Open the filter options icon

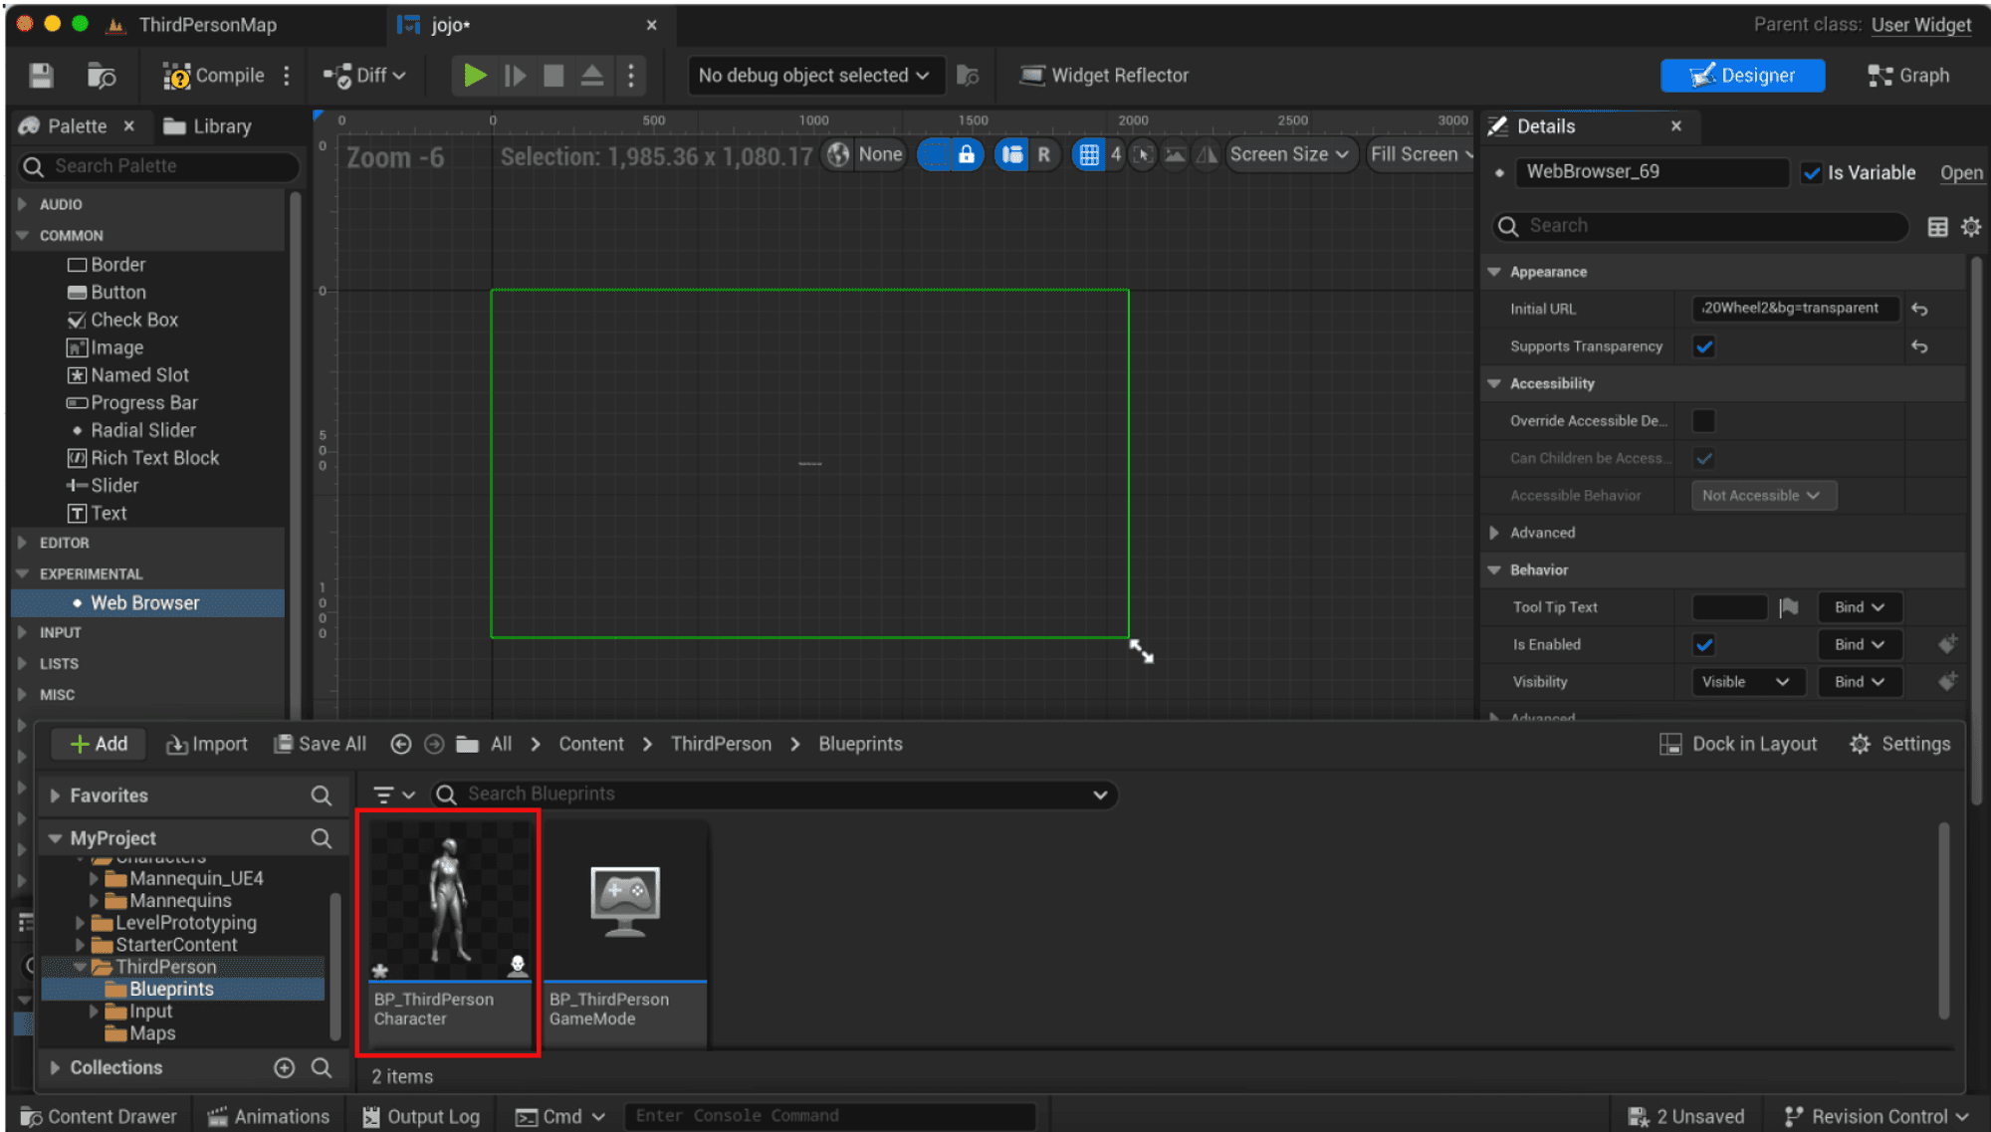(x=394, y=795)
